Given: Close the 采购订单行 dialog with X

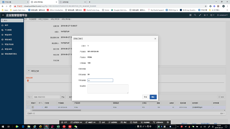Looking at the screenshot, I should pyautogui.click(x=155, y=39).
